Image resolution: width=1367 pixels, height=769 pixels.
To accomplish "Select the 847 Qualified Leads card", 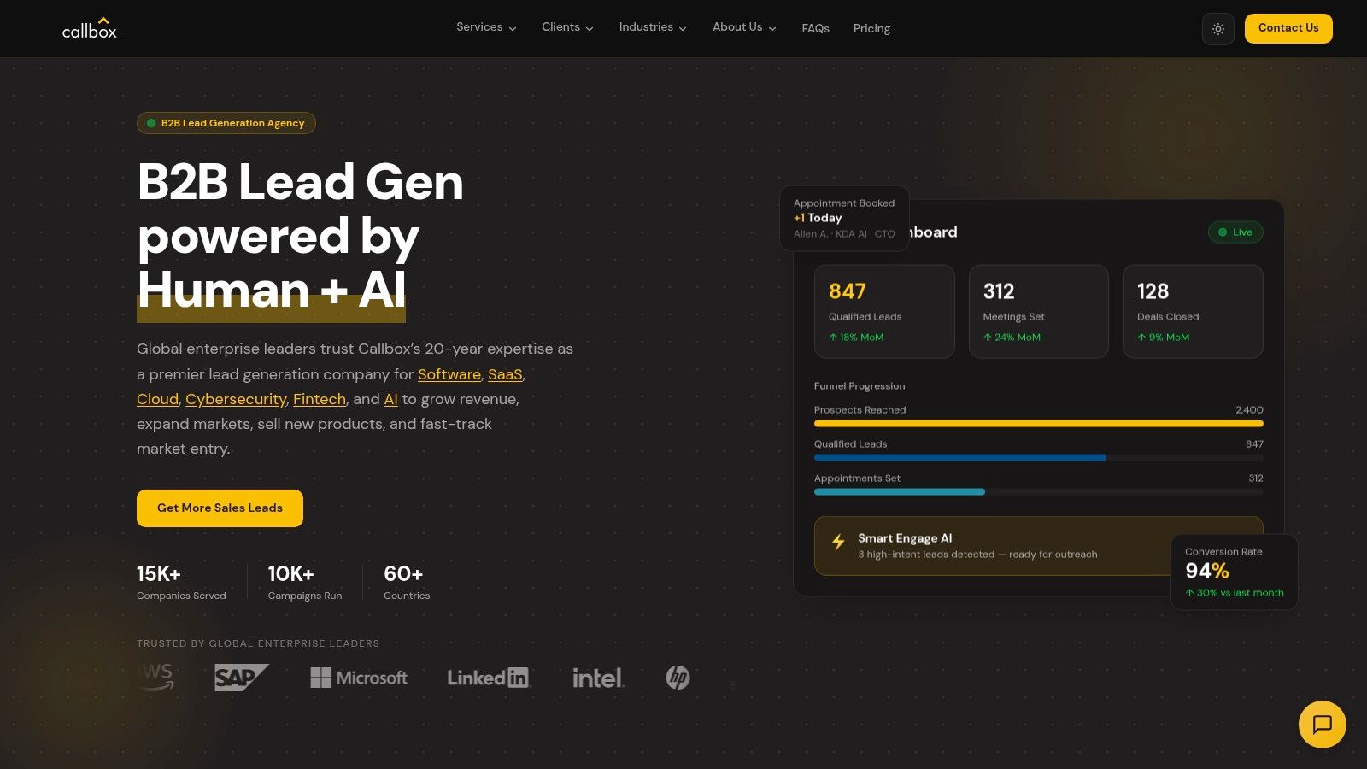I will 884,311.
